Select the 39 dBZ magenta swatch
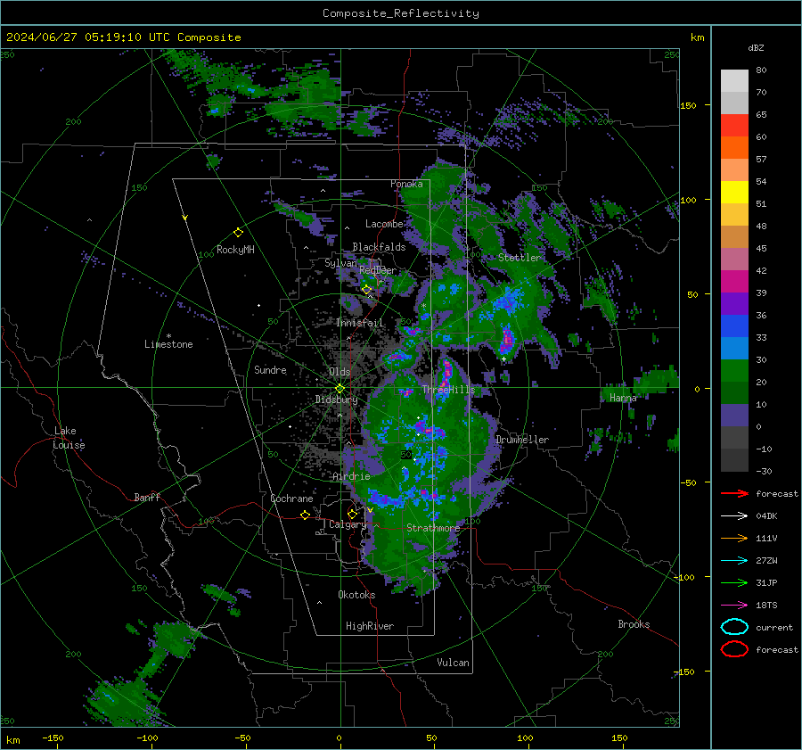This screenshot has height=750, width=802. point(734,281)
